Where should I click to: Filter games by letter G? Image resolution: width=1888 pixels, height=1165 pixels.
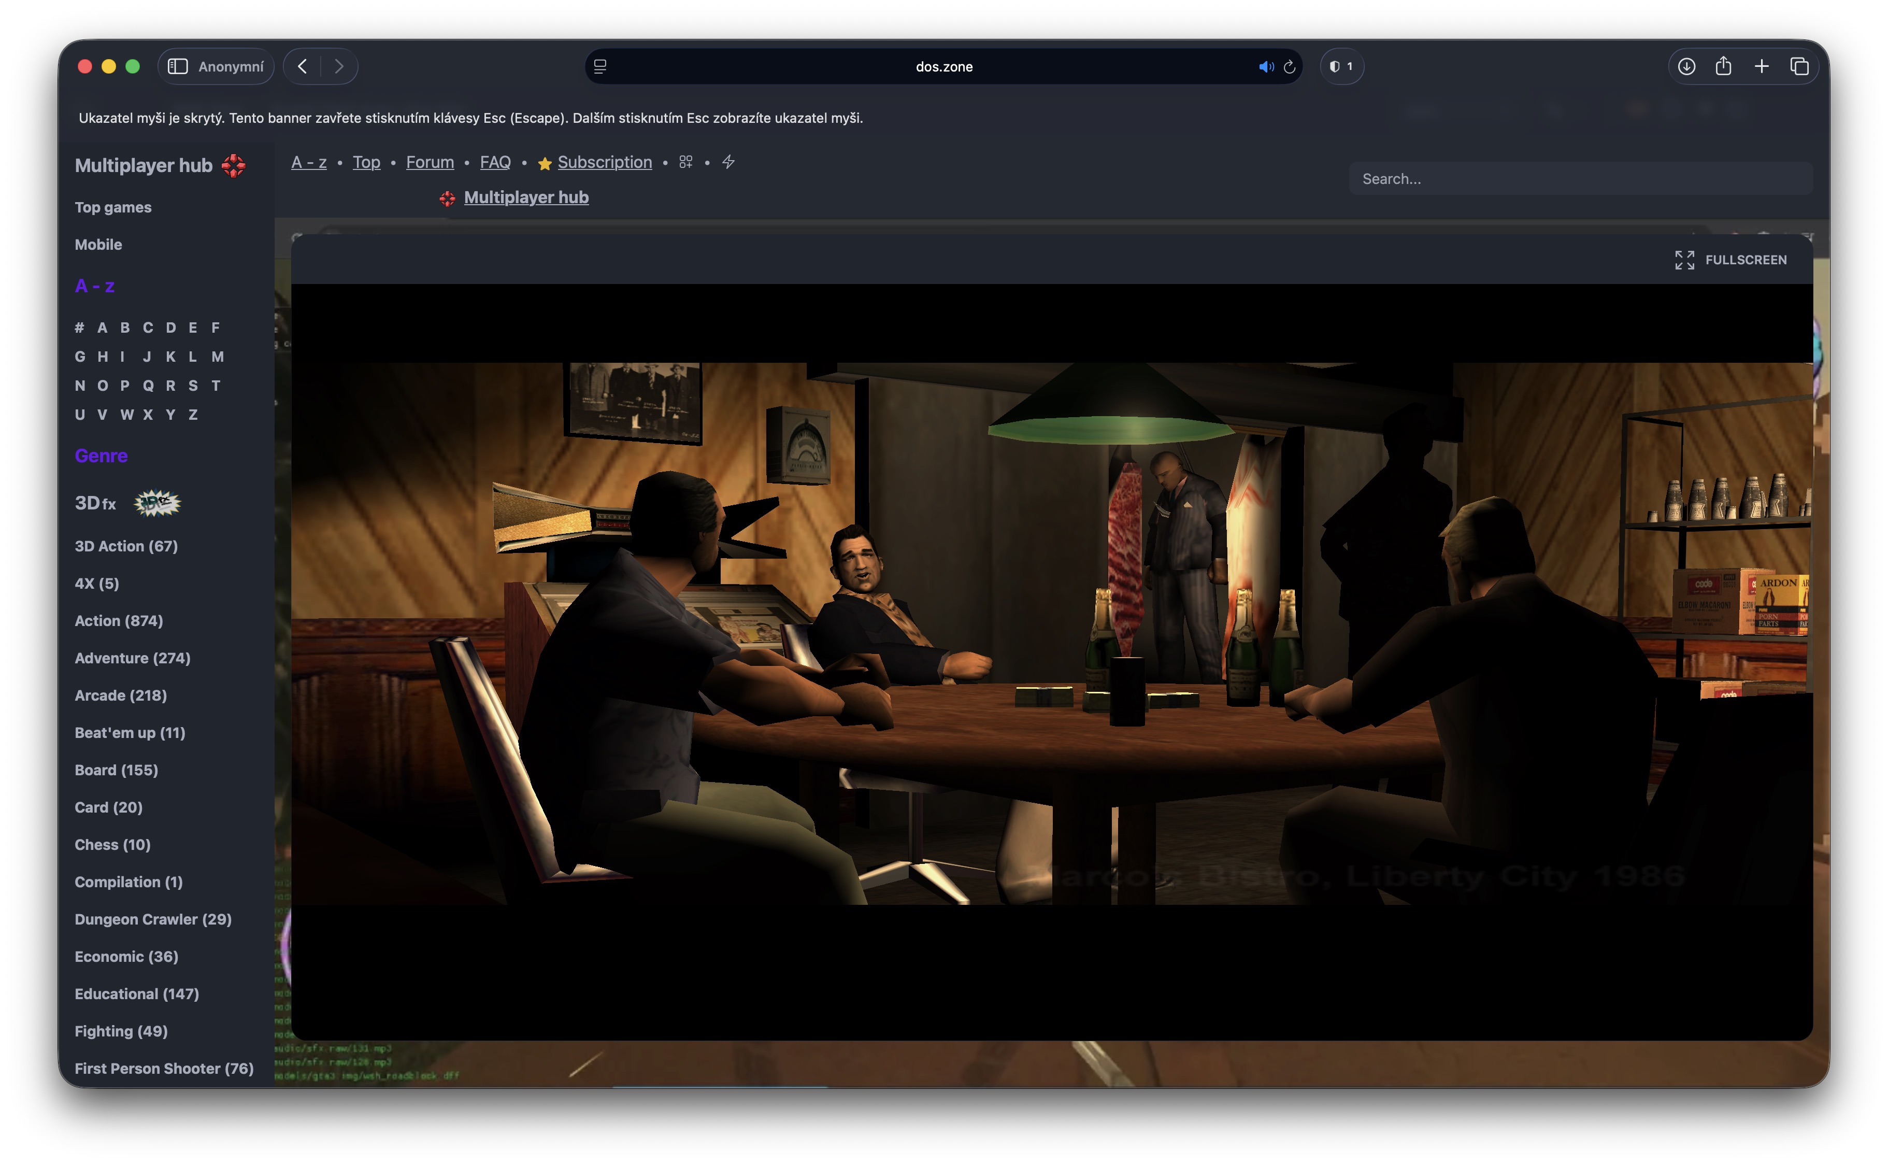coord(80,357)
